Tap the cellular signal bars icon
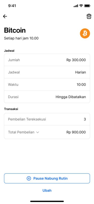 (x=76, y=6)
